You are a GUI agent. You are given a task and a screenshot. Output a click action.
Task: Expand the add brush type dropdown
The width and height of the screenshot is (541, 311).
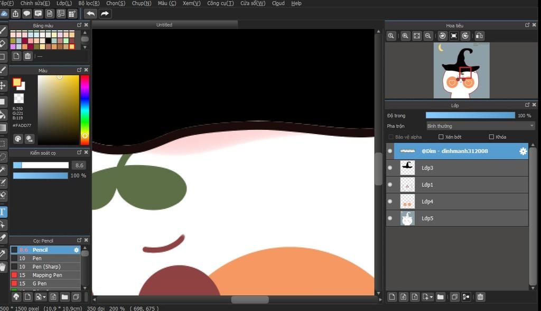point(44,297)
